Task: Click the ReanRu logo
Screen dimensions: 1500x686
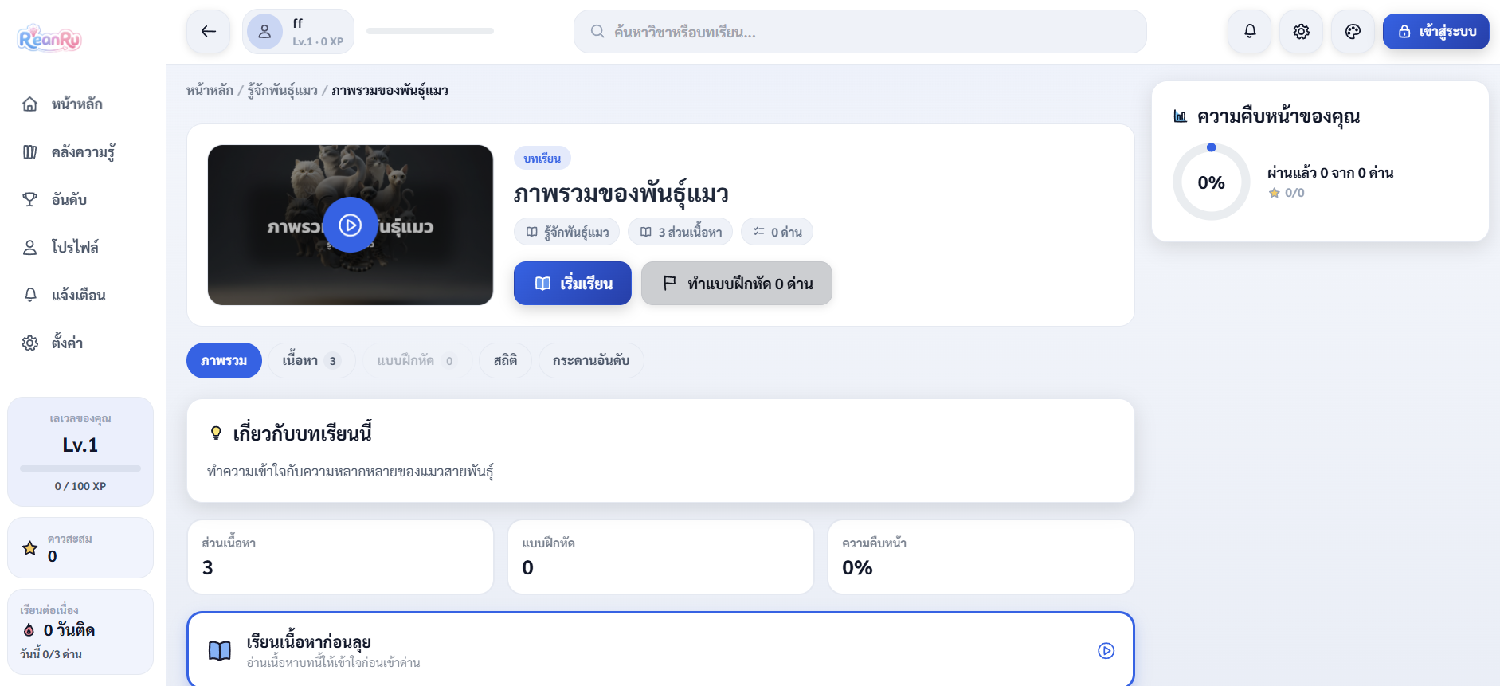Action: point(49,38)
